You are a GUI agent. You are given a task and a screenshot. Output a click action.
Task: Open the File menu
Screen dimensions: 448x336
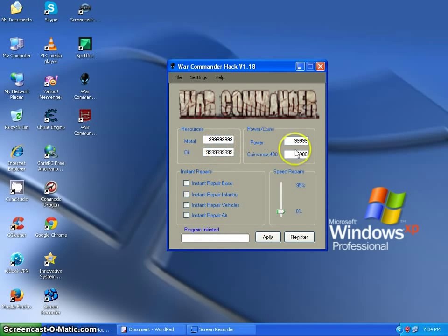178,77
